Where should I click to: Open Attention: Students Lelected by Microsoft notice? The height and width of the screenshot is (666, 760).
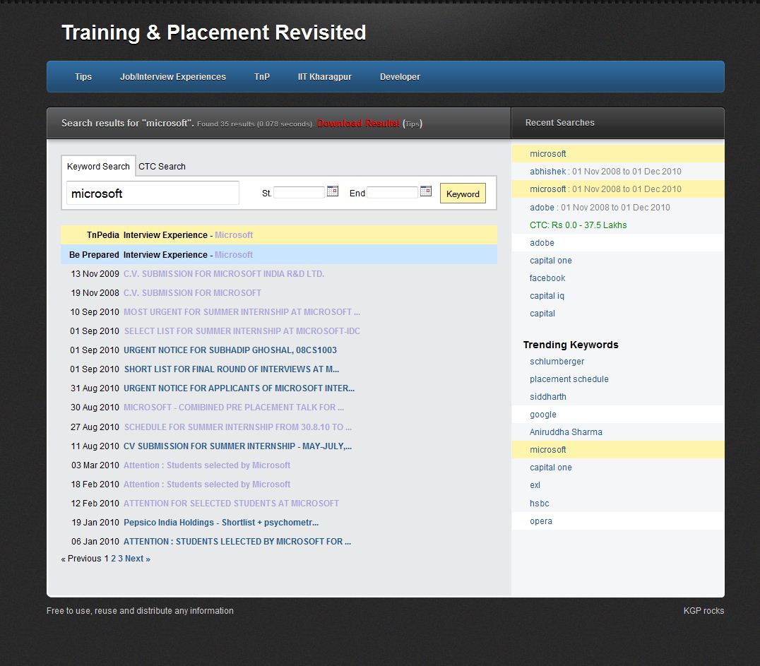click(237, 542)
